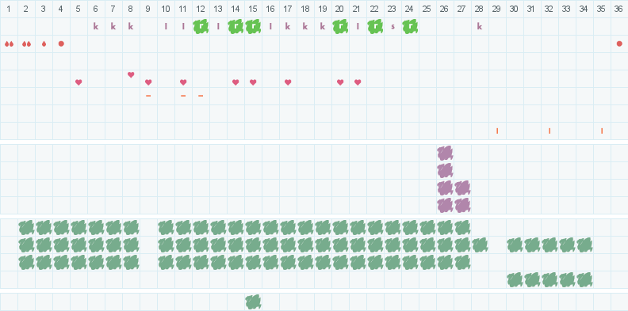Select the raised heart icon on day 8
Image resolution: width=628 pixels, height=311 pixels.
tap(131, 74)
